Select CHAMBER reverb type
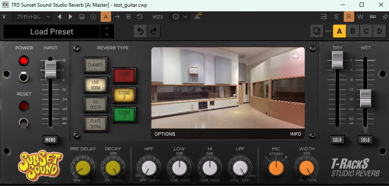The width and height of the screenshot is (389, 186). pyautogui.click(x=96, y=65)
